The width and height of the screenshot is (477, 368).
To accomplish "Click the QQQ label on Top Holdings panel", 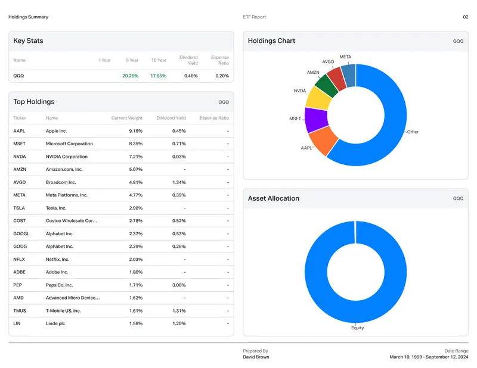I will pos(224,102).
